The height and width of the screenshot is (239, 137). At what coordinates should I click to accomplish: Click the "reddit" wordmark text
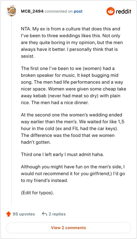coord(123,11)
